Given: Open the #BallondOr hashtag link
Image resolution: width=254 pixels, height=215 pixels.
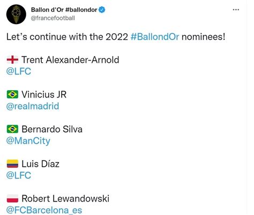Looking at the screenshot, I should coord(155,37).
